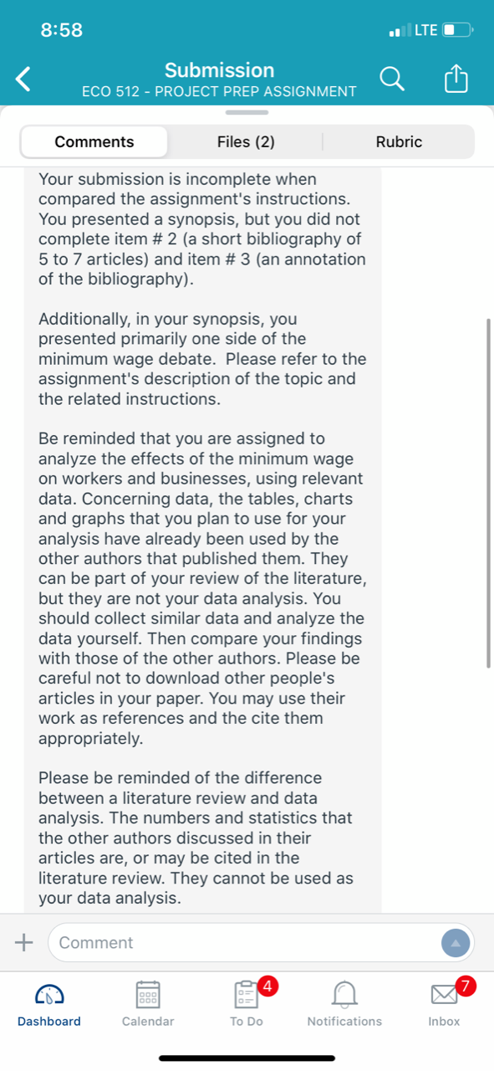Select the Comments tab
The width and height of the screenshot is (494, 1071).
(x=94, y=141)
